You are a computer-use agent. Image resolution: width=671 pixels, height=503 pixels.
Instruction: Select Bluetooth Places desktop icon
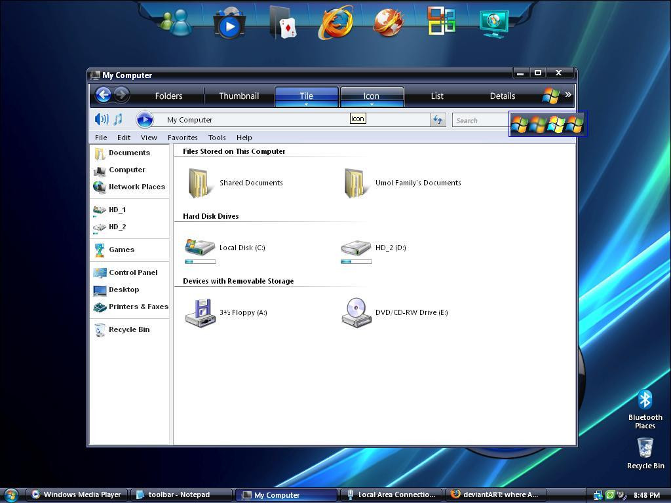click(x=645, y=409)
